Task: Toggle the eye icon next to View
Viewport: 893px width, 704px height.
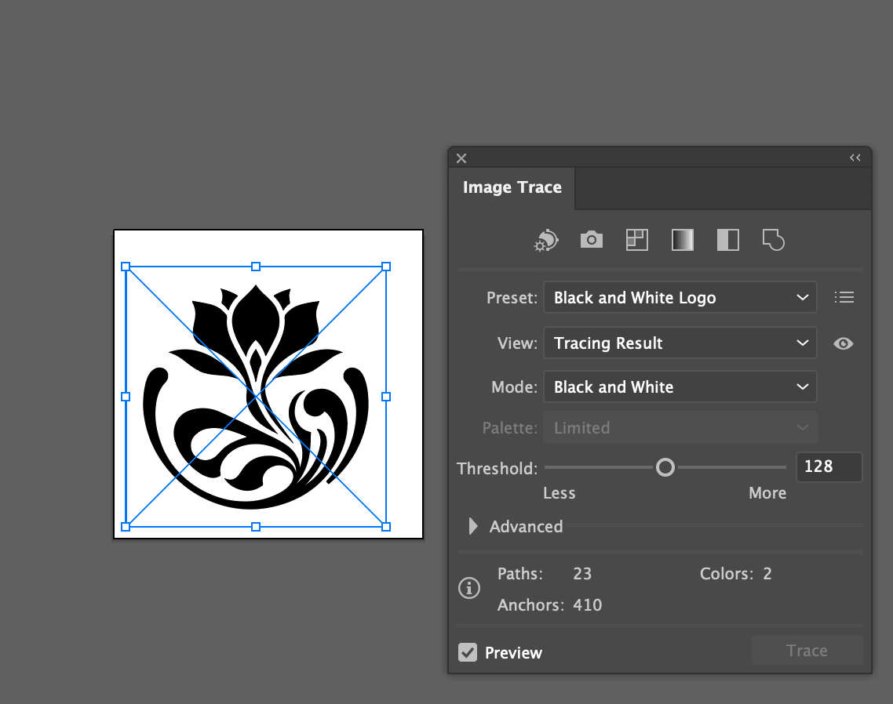Action: 844,343
